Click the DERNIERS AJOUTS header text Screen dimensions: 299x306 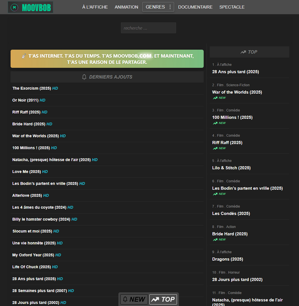tap(111, 77)
